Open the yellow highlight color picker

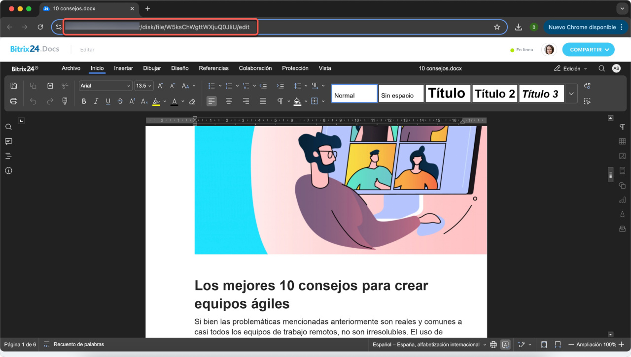tap(164, 101)
